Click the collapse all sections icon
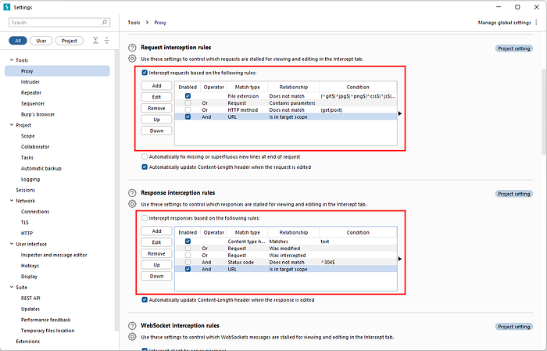This screenshot has height=351, width=547. pyautogui.click(x=107, y=41)
